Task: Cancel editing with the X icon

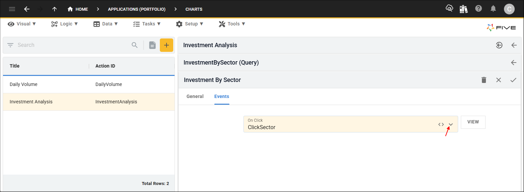Action: [x=499, y=80]
